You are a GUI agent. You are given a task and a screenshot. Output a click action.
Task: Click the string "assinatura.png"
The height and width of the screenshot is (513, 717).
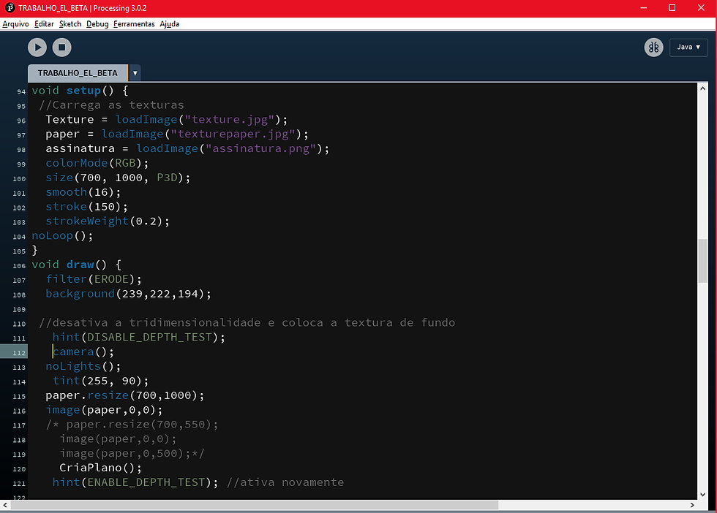coord(260,148)
